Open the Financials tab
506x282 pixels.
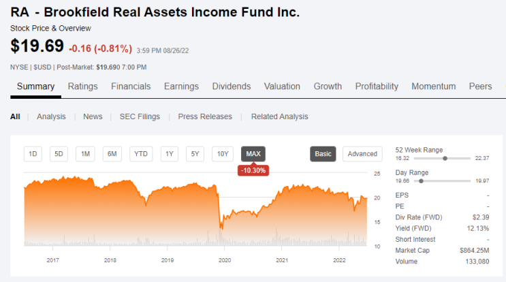131,87
